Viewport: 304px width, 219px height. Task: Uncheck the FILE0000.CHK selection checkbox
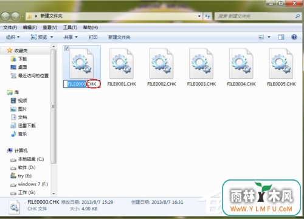pyautogui.click(x=66, y=49)
